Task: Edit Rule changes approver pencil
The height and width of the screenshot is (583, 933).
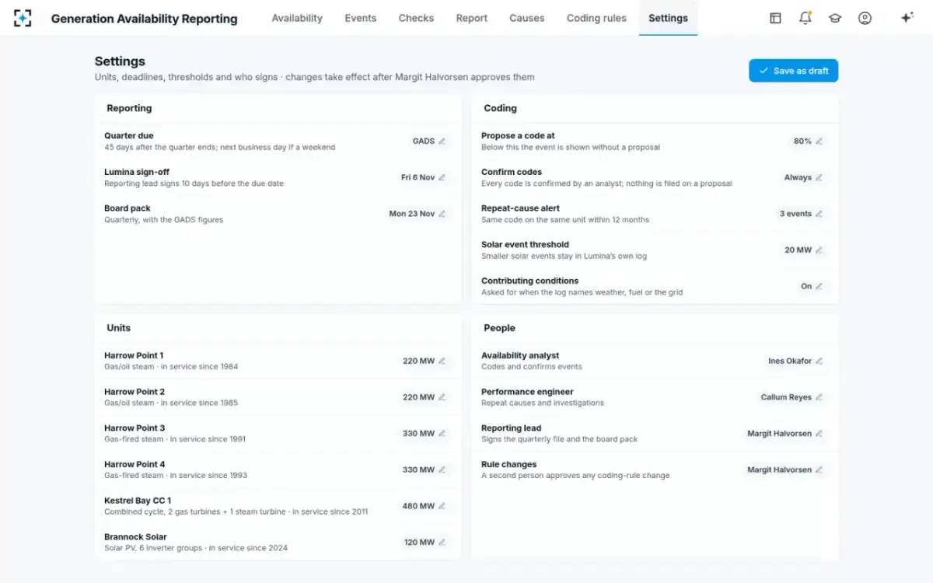Action: click(819, 470)
